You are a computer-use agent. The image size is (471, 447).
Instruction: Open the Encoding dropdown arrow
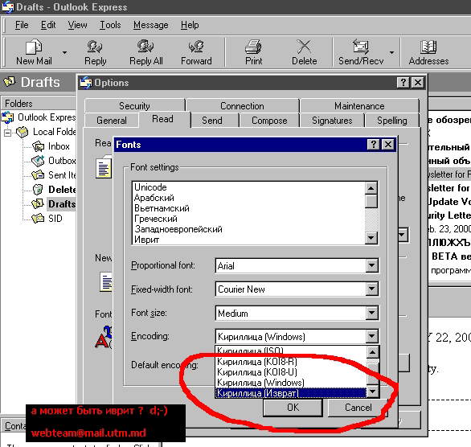pyautogui.click(x=371, y=336)
